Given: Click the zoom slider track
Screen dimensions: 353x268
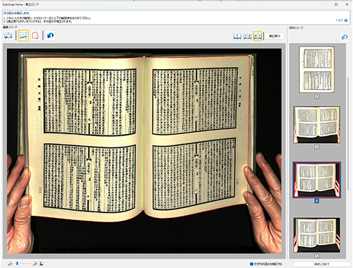Looking at the screenshot, I should pyautogui.click(x=23, y=264).
